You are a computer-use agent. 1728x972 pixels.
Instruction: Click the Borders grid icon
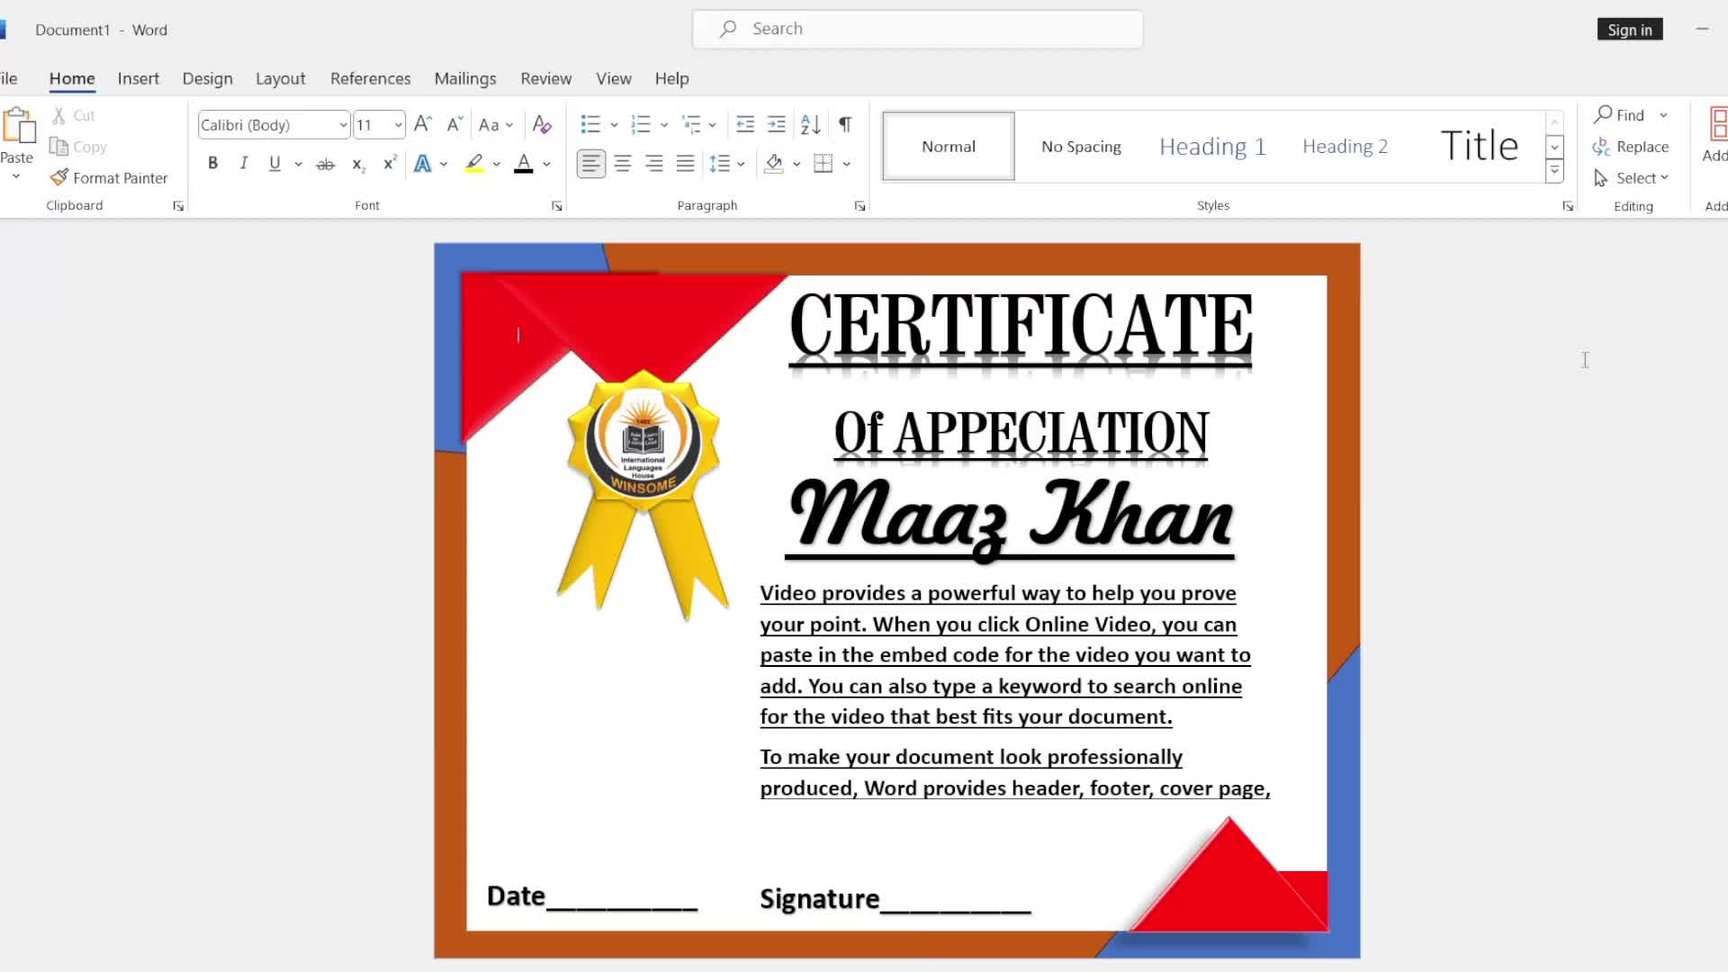(x=823, y=164)
